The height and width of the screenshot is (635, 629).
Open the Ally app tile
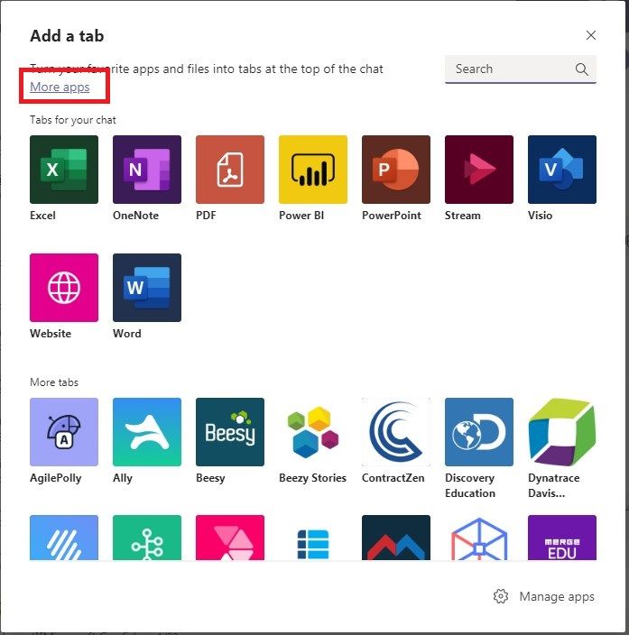click(x=147, y=432)
